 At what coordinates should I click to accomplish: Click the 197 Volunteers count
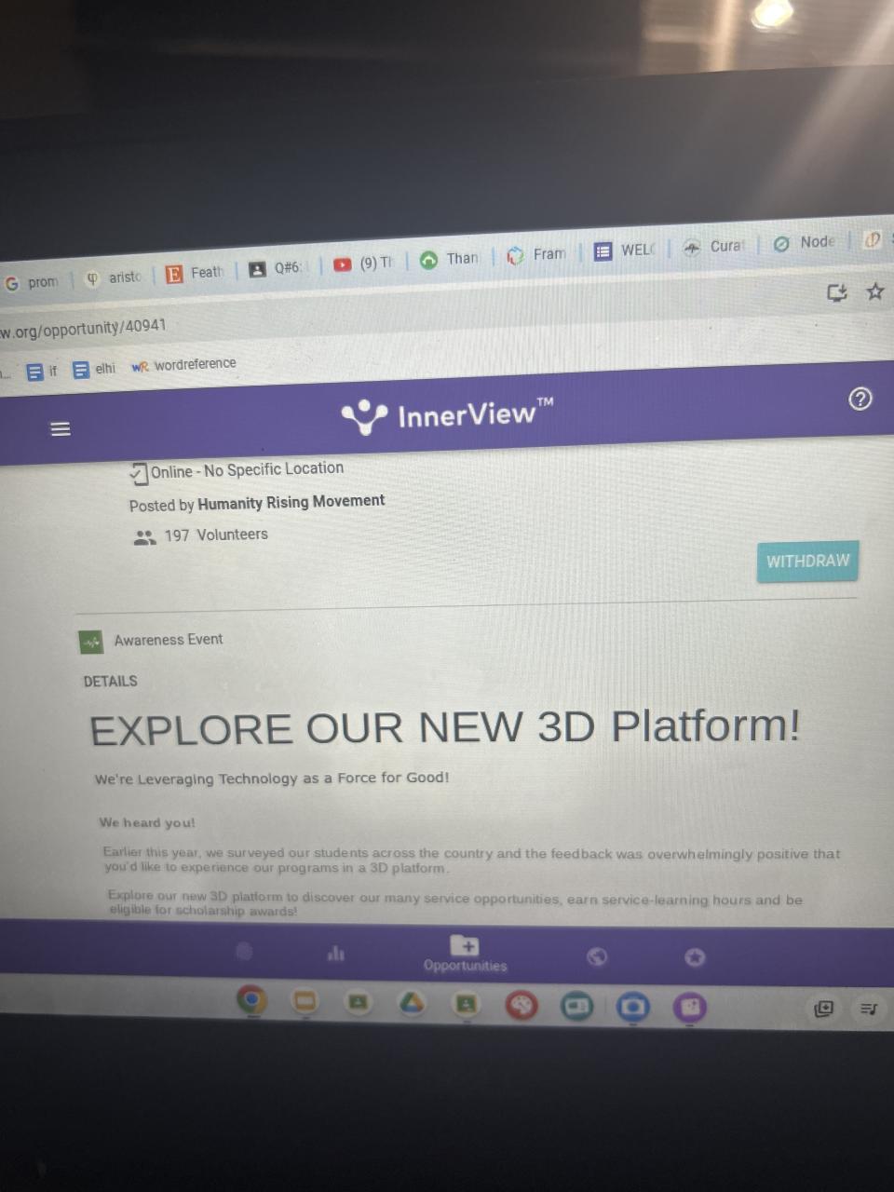[216, 535]
